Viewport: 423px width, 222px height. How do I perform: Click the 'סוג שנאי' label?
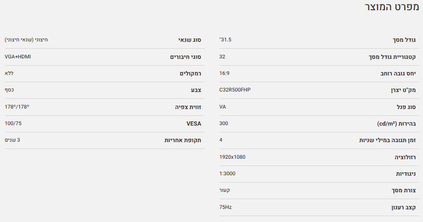[x=190, y=40]
